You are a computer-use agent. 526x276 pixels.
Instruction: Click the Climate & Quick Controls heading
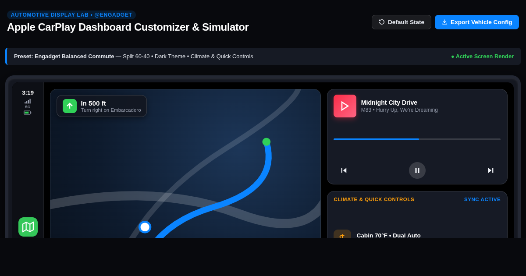374,199
